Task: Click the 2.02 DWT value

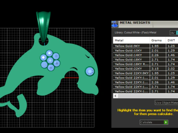Action: pyautogui.click(x=171, y=69)
